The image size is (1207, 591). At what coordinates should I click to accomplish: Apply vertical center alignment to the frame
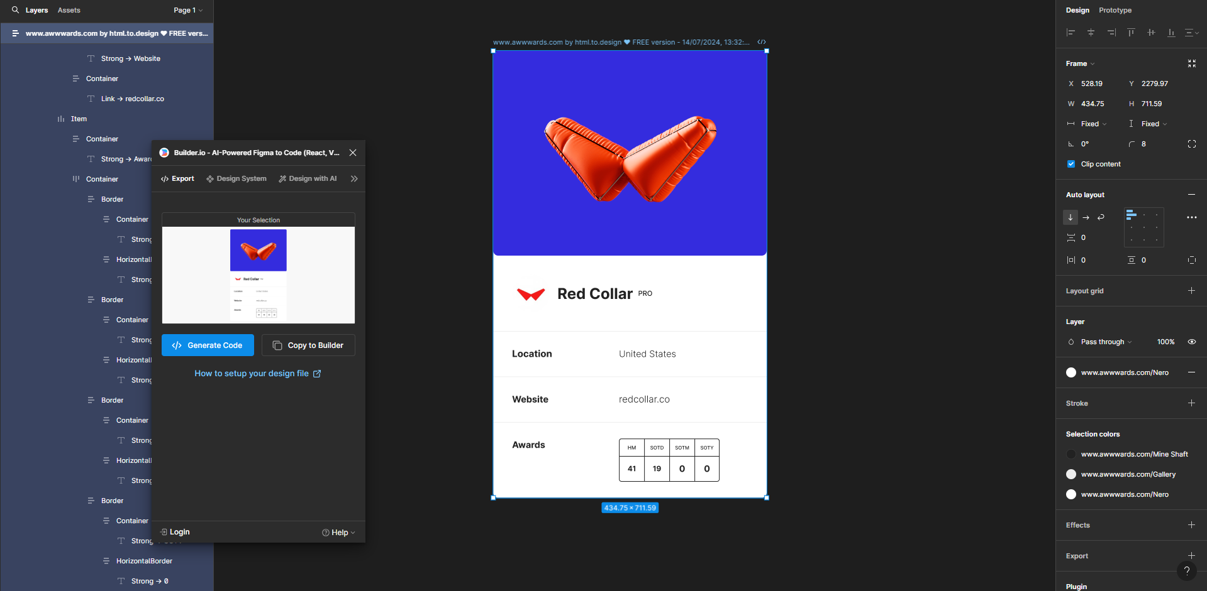pyautogui.click(x=1151, y=33)
